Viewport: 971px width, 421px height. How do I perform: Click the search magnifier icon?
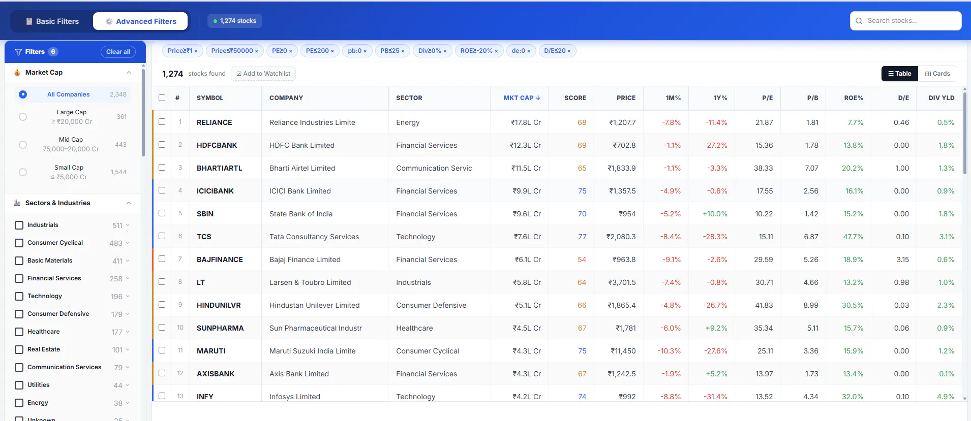coord(859,21)
